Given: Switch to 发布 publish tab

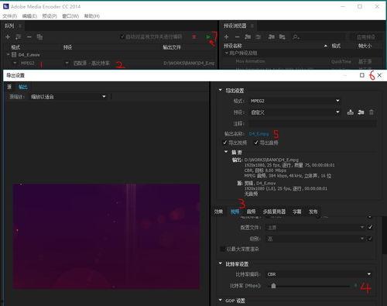Looking at the screenshot, I should coord(313,211).
